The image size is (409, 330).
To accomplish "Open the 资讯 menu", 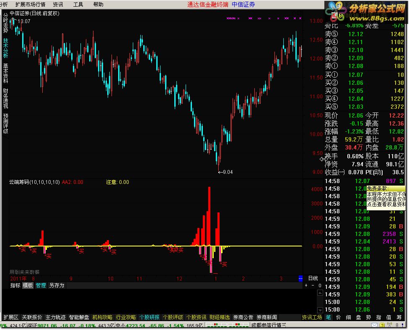I will 58,5.
